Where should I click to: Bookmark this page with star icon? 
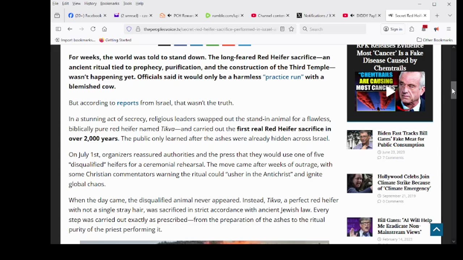pyautogui.click(x=291, y=29)
